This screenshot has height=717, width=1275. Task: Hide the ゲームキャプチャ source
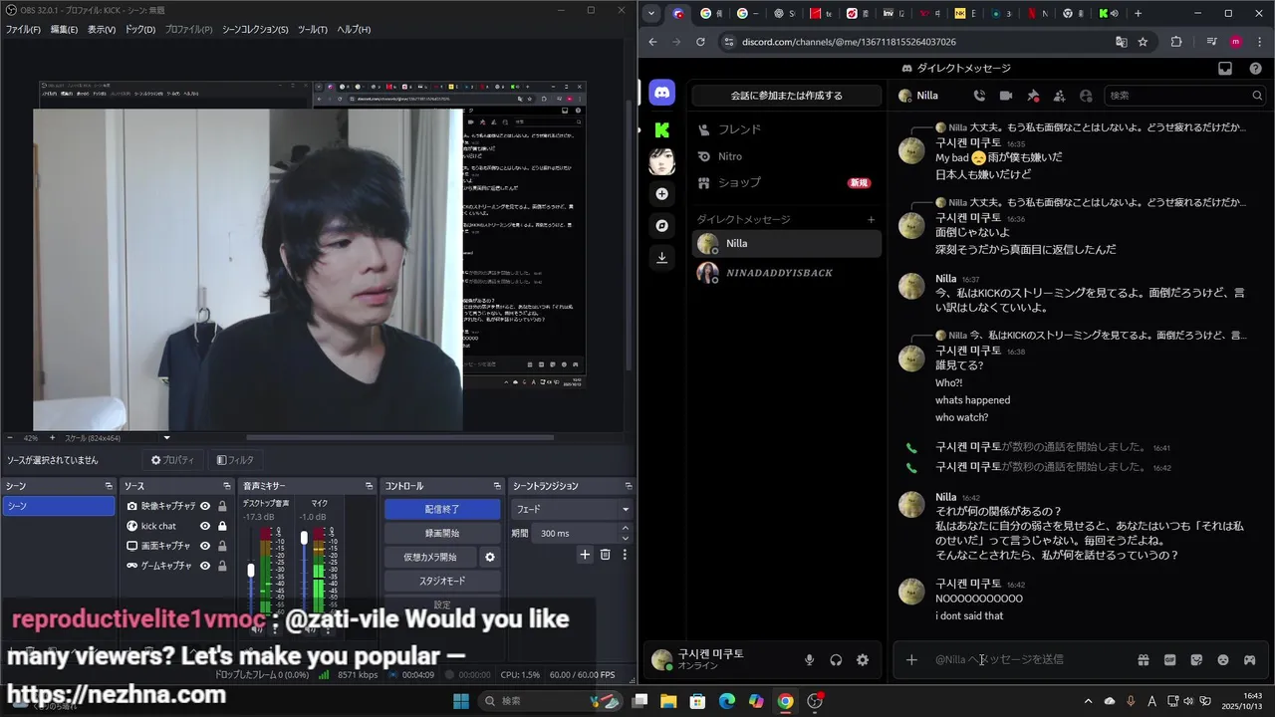[205, 566]
